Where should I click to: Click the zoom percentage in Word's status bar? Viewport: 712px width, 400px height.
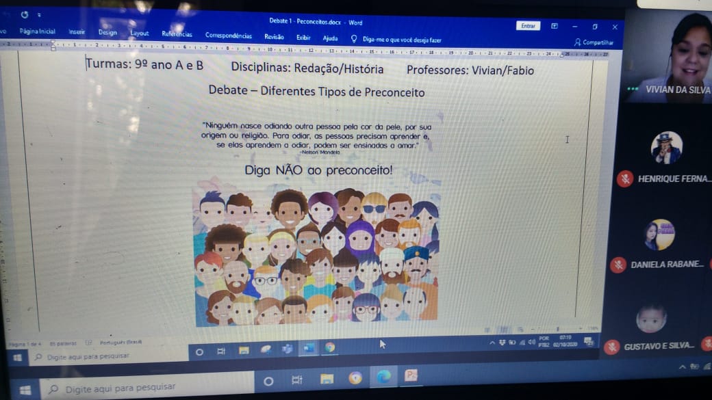pos(593,328)
